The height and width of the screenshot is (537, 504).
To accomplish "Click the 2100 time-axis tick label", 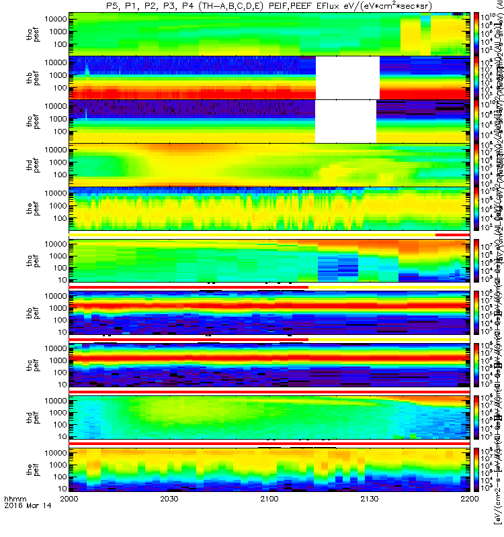I will (x=269, y=499).
